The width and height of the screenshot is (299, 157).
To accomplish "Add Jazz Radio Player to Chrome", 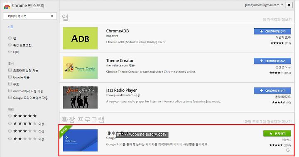I will point(272,91).
